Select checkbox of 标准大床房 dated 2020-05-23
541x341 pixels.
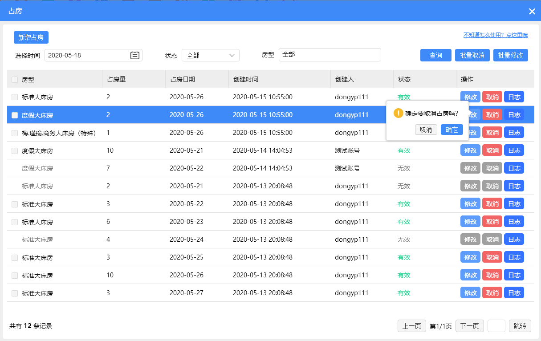[x=15, y=222]
